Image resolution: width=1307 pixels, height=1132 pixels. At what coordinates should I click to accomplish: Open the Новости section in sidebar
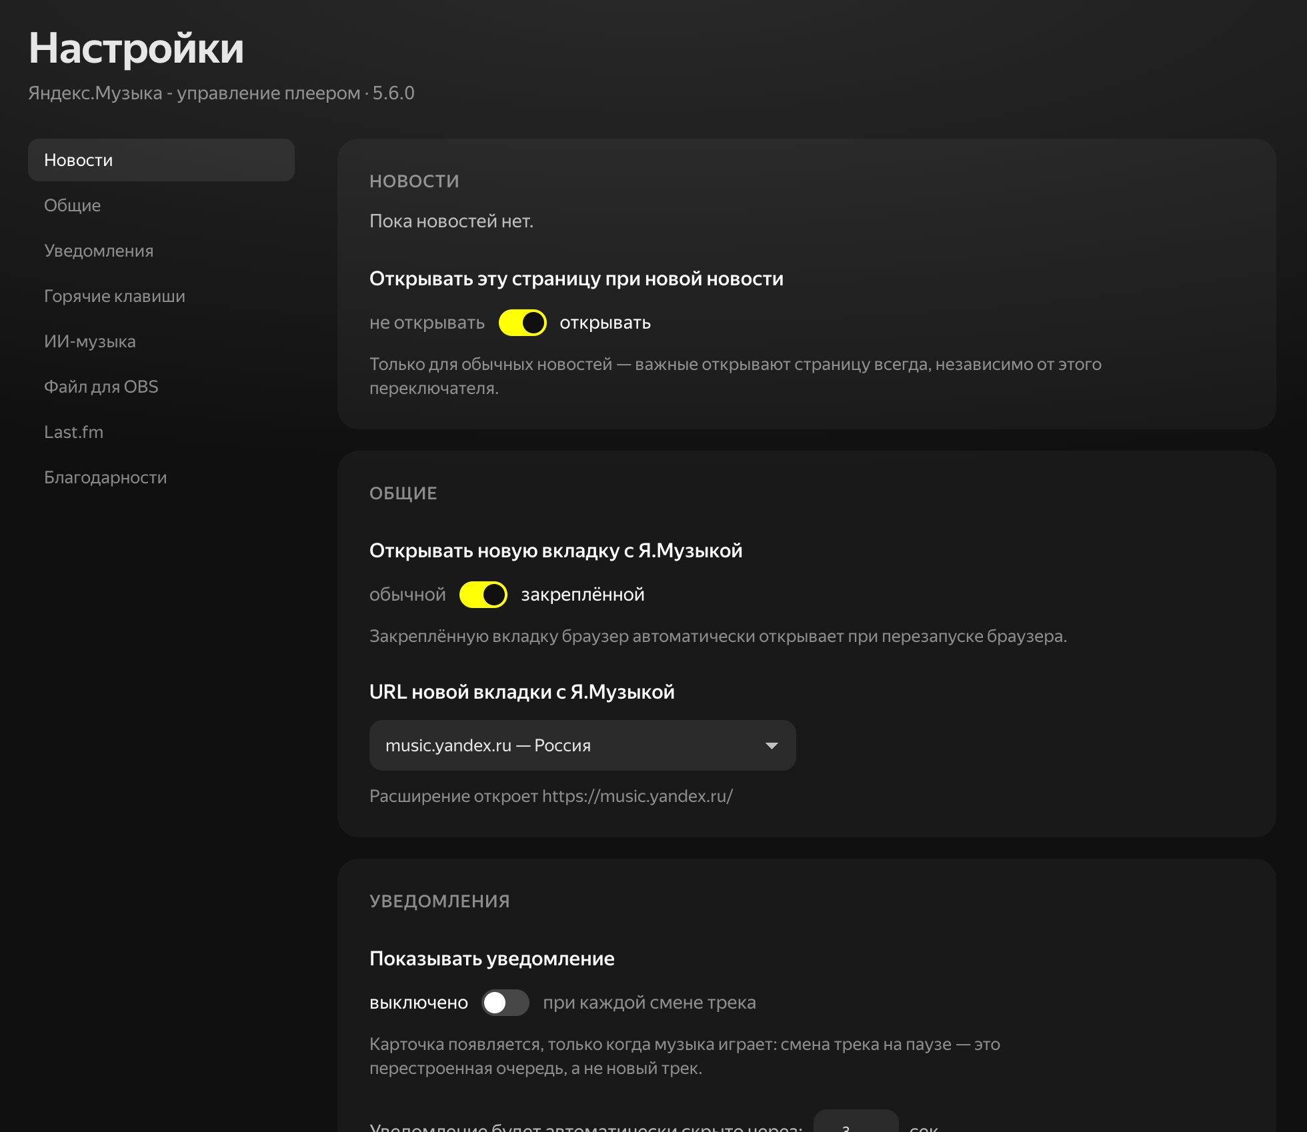161,160
